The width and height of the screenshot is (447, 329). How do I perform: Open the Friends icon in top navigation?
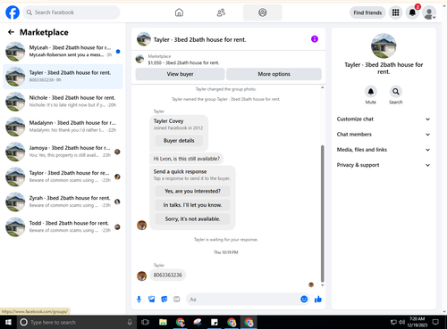pos(221,12)
